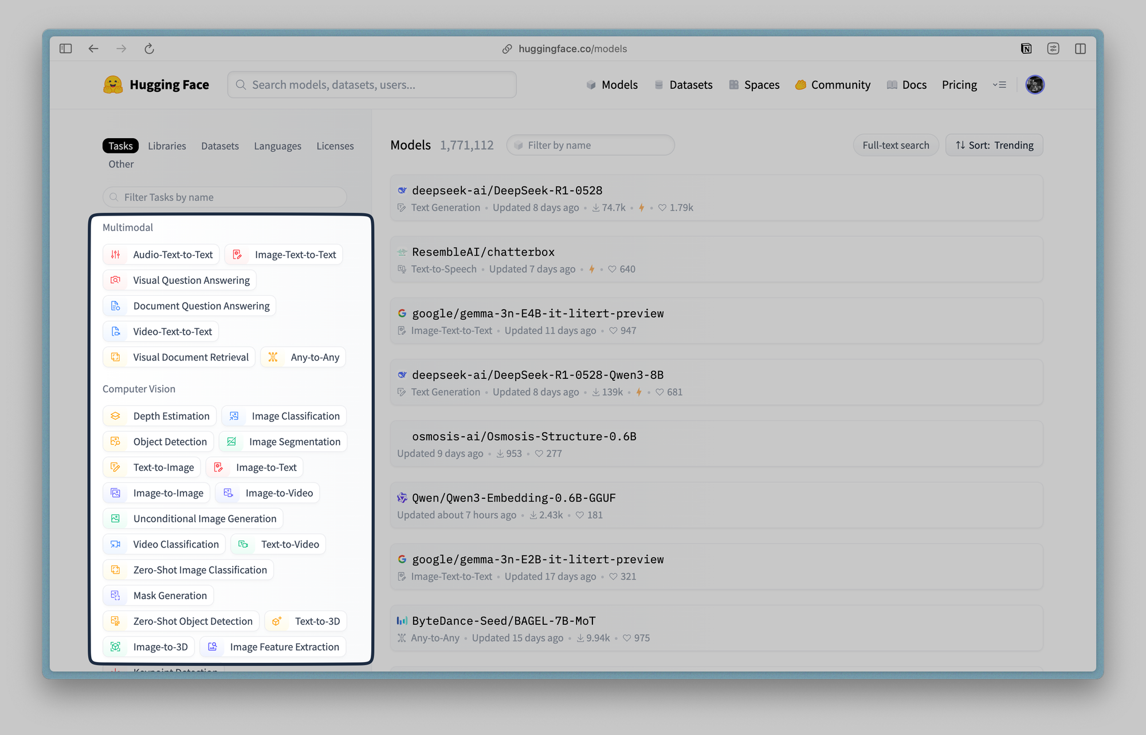Select the Tasks filter tab
1146x735 pixels.
120,146
